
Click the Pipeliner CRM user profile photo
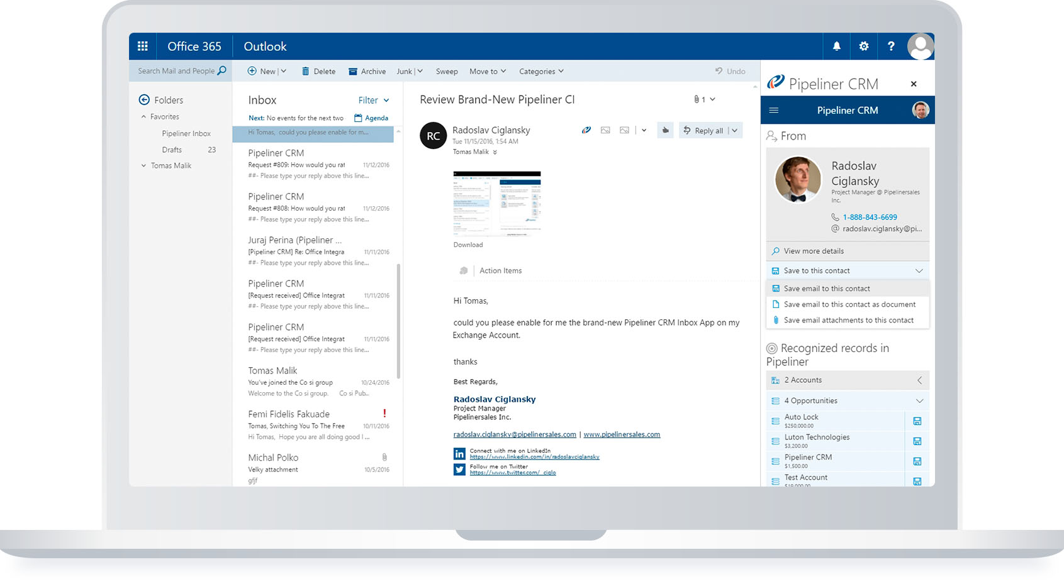(921, 110)
